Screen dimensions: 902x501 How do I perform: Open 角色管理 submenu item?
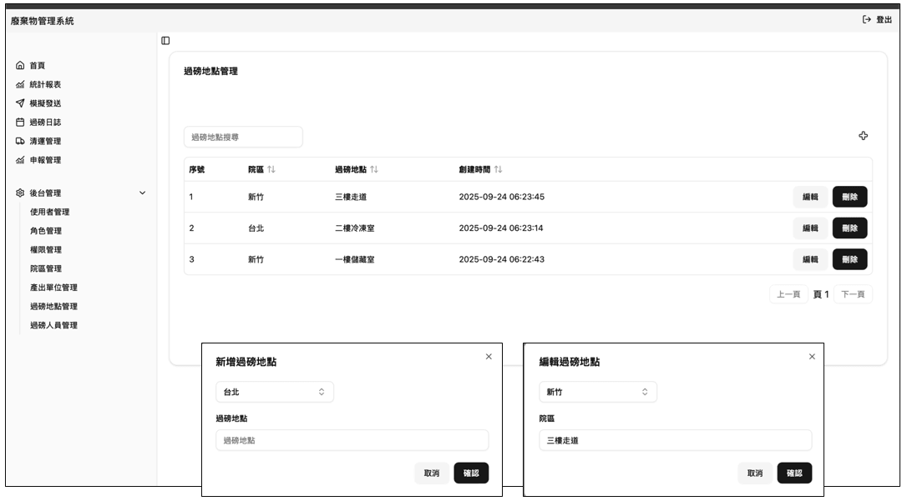click(46, 231)
